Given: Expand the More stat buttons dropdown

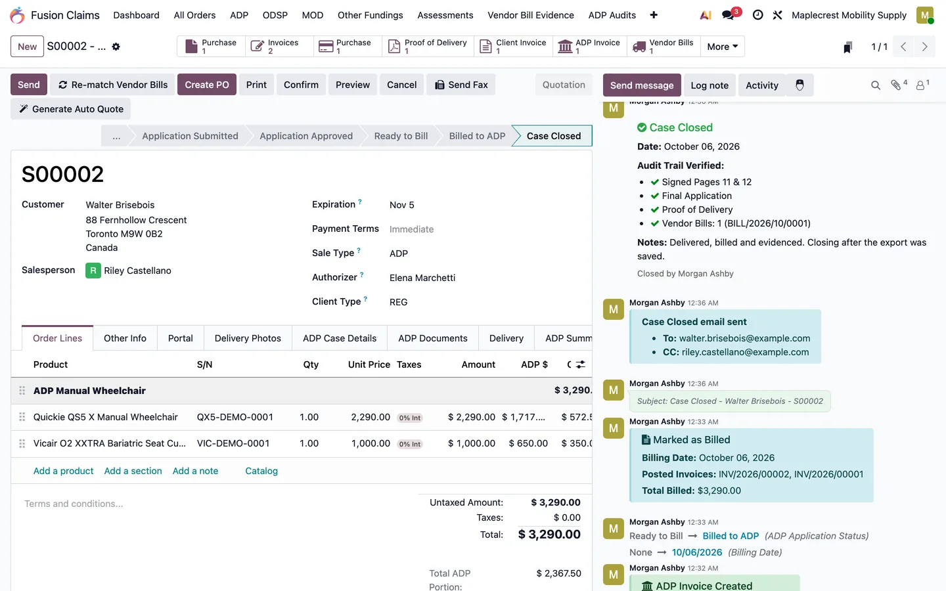Looking at the screenshot, I should [x=723, y=47].
